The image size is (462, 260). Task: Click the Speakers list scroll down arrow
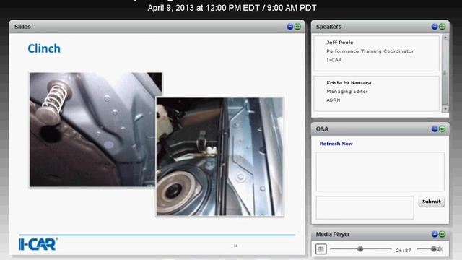point(445,109)
